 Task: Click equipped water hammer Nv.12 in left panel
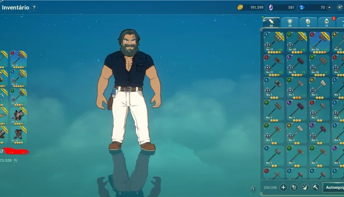[x=18, y=78]
